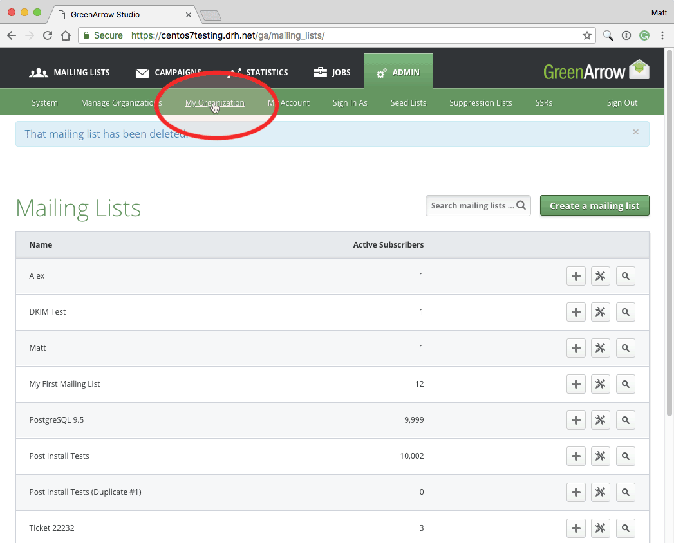This screenshot has width=674, height=543.
Task: Go to Manage Organizations
Action: click(121, 103)
